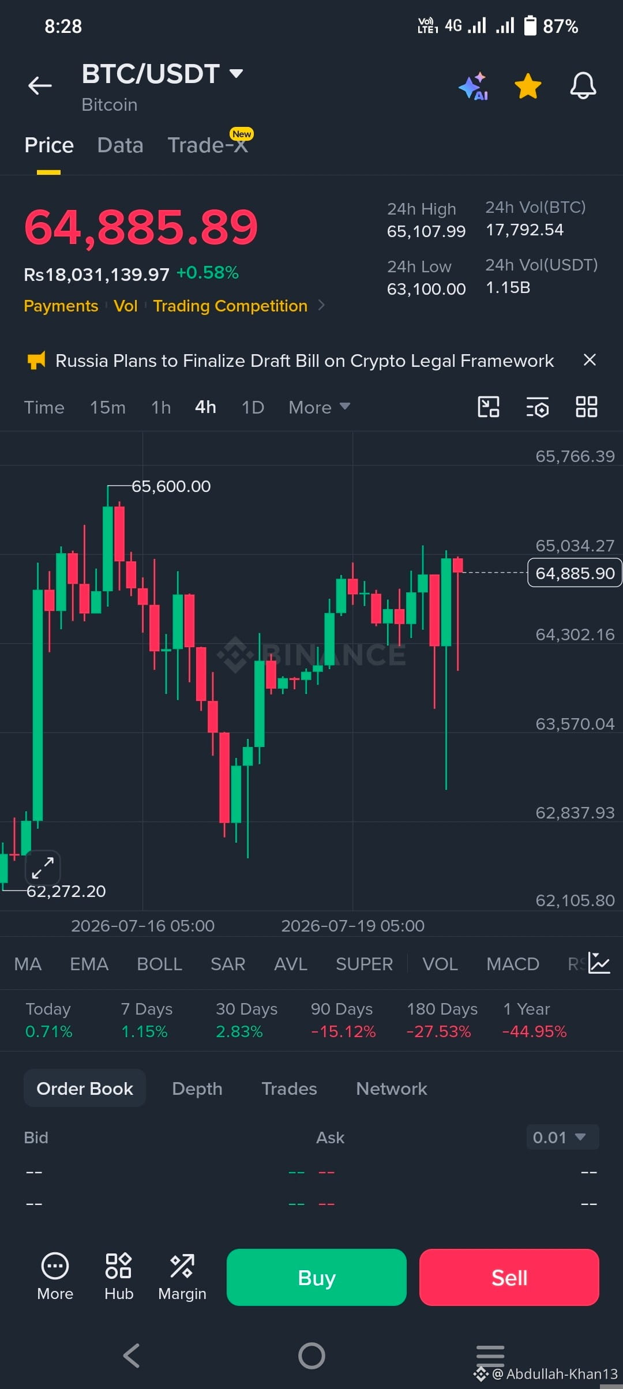623x1389 pixels.
Task: Select the 30 Days performance 2.83%
Action: (239, 1031)
